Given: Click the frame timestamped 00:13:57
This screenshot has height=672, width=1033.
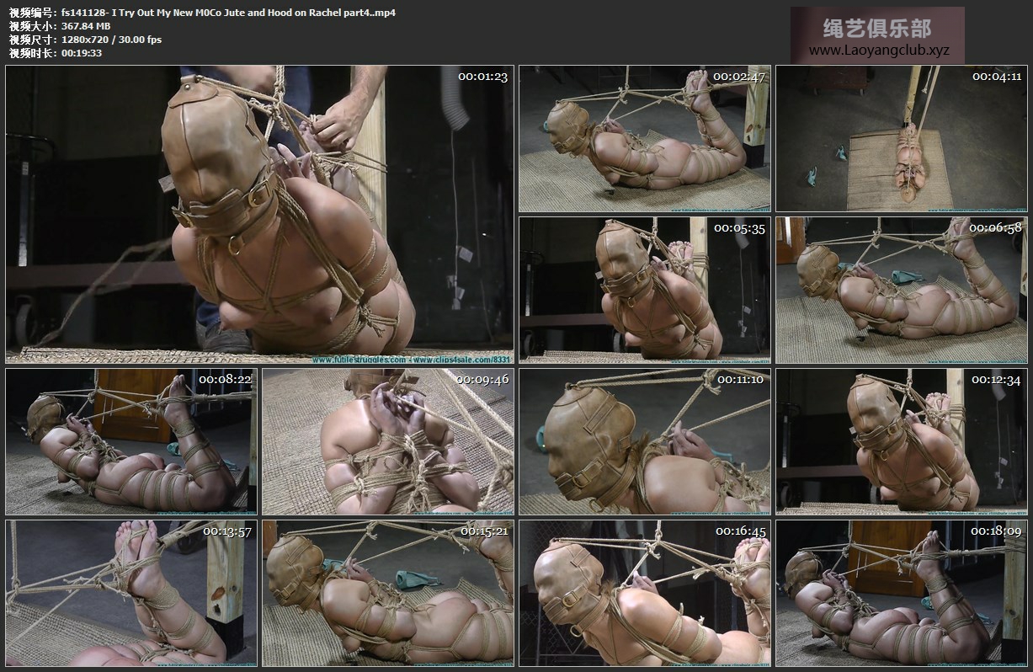Looking at the screenshot, I should [x=131, y=593].
